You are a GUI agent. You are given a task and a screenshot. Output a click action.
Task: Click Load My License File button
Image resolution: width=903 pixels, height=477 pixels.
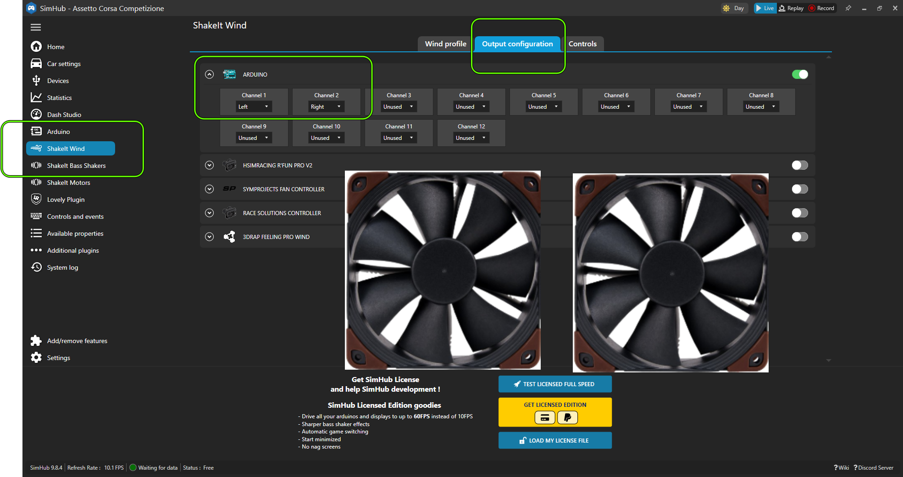555,440
